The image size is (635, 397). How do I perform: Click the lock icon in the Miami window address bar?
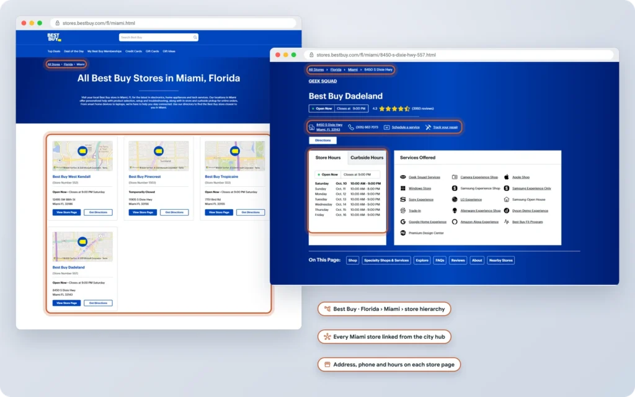pos(57,23)
